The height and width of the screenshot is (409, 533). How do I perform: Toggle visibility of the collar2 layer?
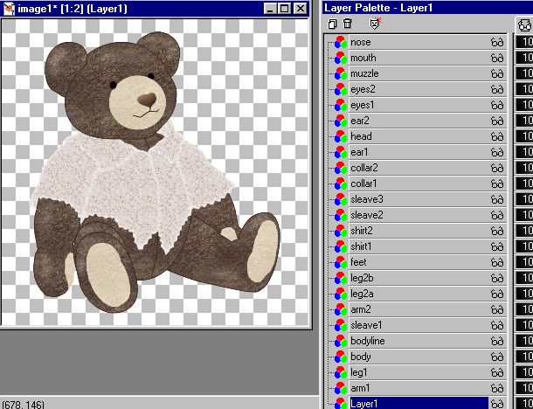(498, 168)
